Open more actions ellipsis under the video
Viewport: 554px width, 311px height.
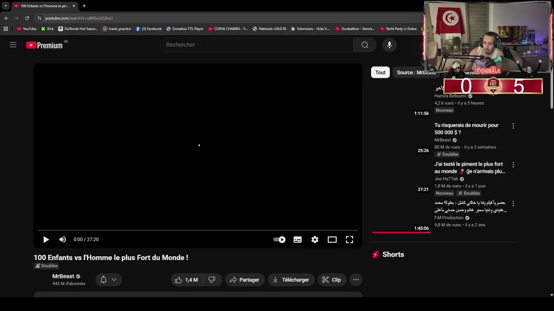[x=356, y=280]
